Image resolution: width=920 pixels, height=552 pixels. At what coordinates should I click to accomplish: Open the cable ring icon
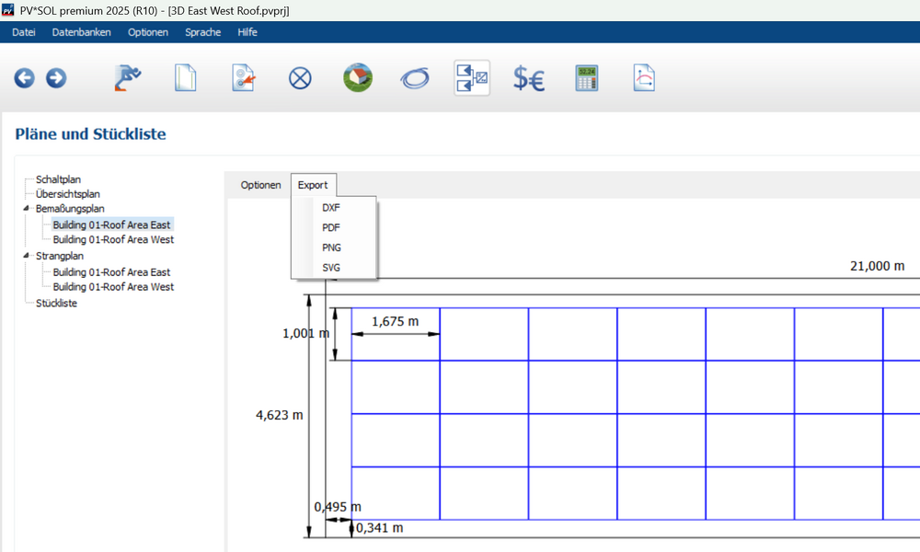414,79
